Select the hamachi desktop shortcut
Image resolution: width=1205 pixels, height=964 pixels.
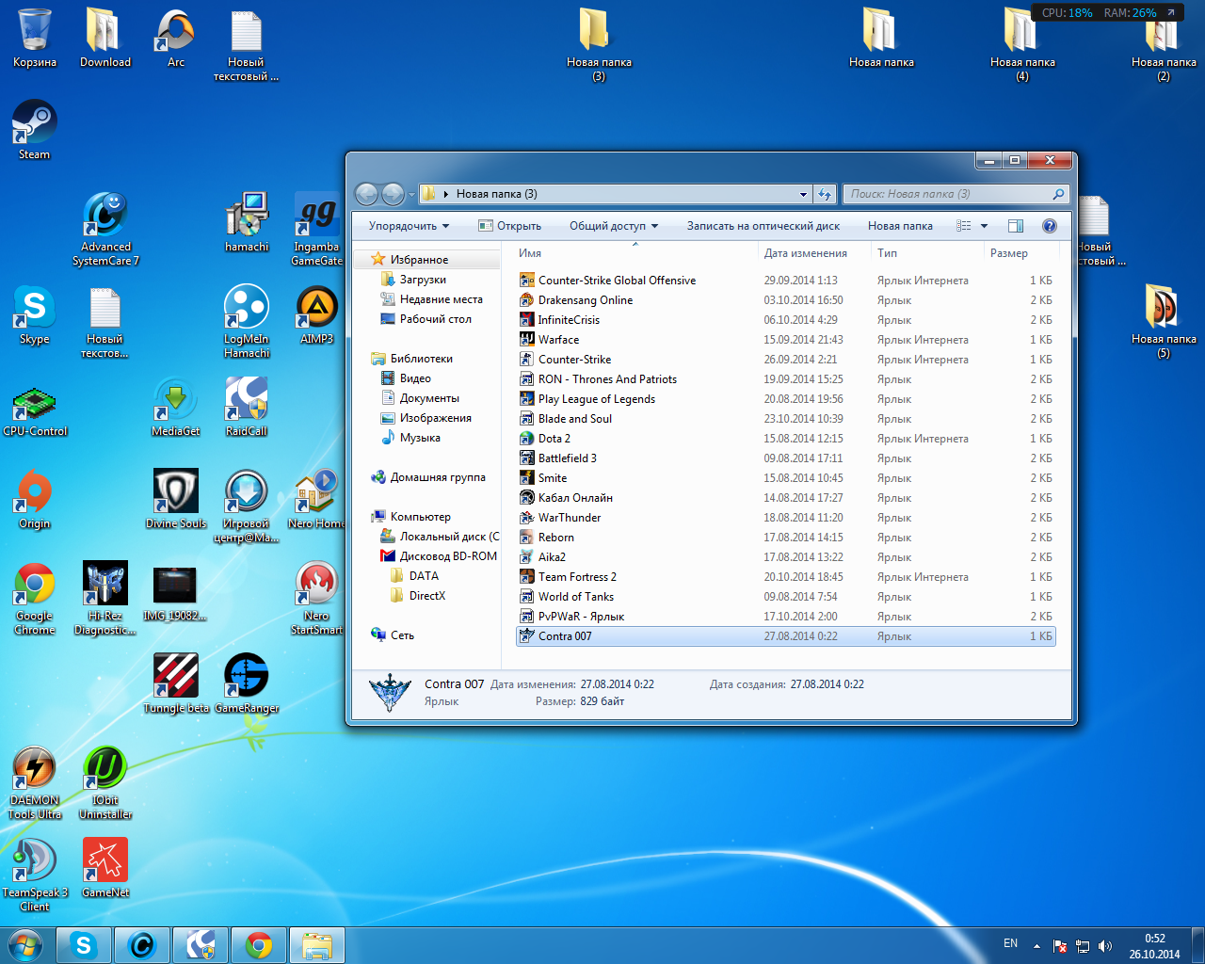click(247, 222)
